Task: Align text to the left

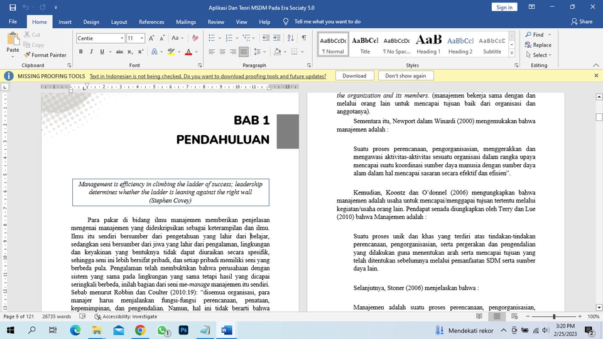Action: click(x=212, y=52)
